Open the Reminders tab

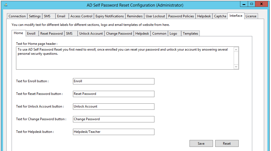tap(135, 16)
